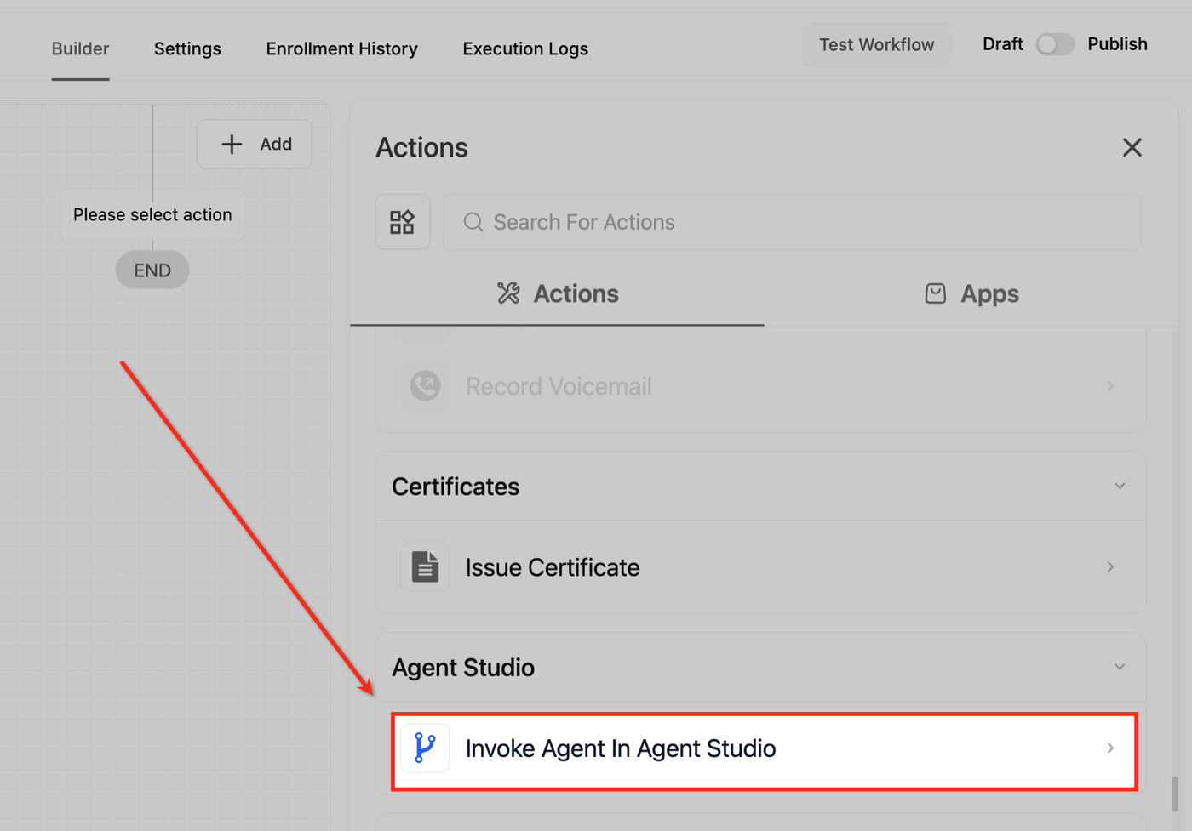Collapse the Certificates section
Image resolution: width=1192 pixels, height=831 pixels.
(1120, 486)
